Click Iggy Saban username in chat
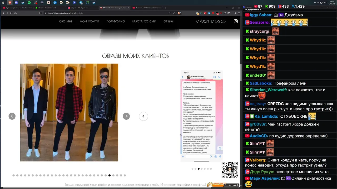 click(261, 15)
